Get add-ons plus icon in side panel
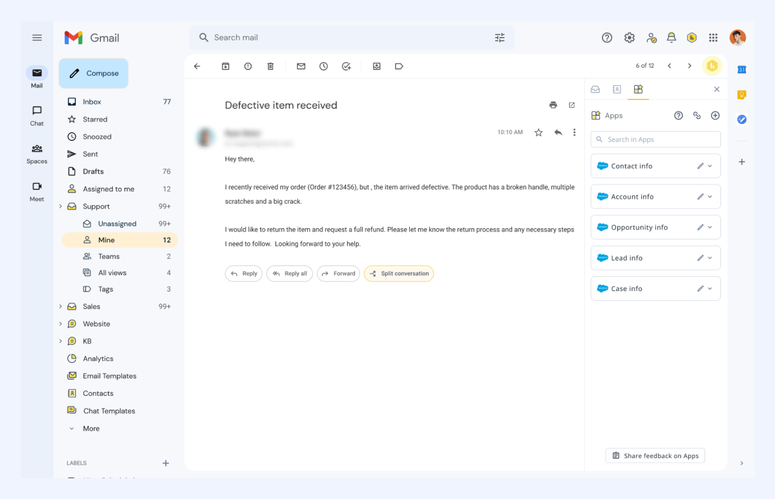 (x=742, y=162)
